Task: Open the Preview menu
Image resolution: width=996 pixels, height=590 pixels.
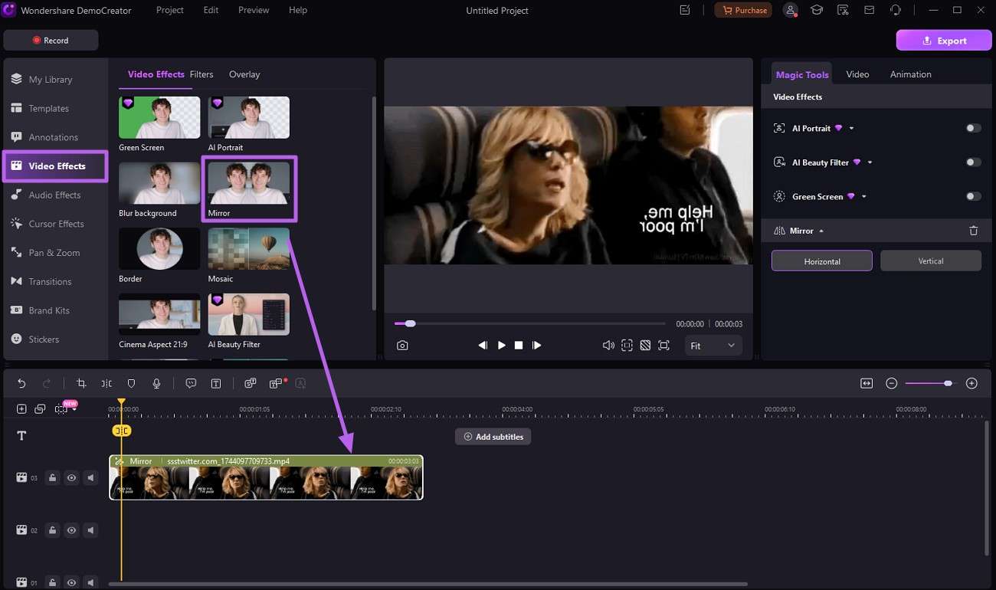Action: pyautogui.click(x=254, y=10)
